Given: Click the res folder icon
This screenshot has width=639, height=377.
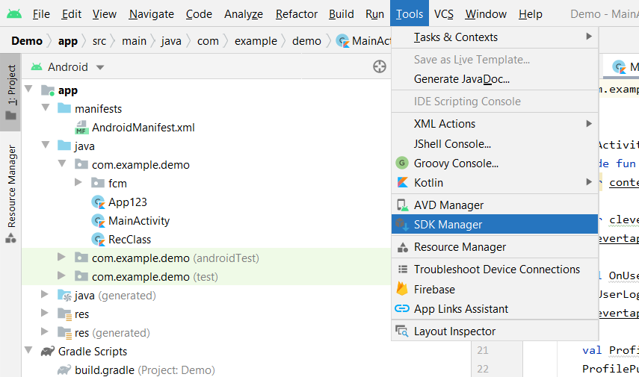Looking at the screenshot, I should pyautogui.click(x=65, y=314).
